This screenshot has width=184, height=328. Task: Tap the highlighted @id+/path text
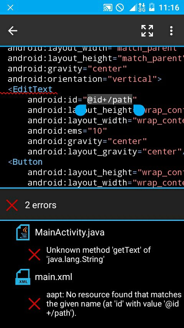click(x=110, y=99)
